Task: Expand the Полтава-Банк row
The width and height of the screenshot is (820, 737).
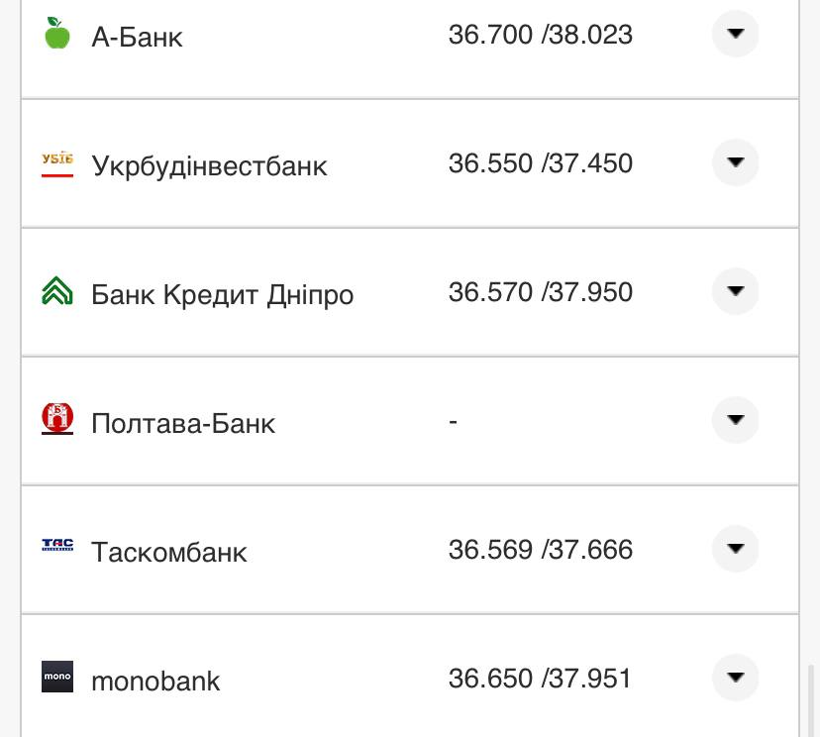Action: click(735, 420)
